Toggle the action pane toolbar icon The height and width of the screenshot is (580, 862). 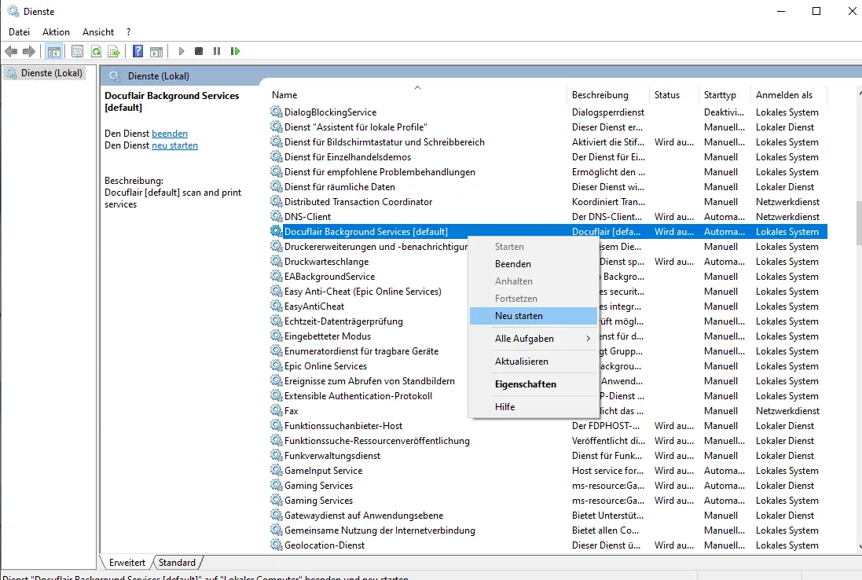(x=156, y=51)
